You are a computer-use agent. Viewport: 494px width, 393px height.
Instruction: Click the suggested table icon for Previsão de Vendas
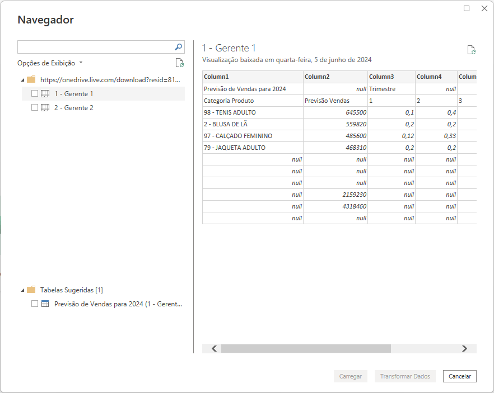[45, 304]
